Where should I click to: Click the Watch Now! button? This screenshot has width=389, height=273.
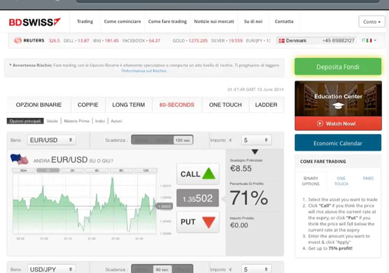click(338, 123)
